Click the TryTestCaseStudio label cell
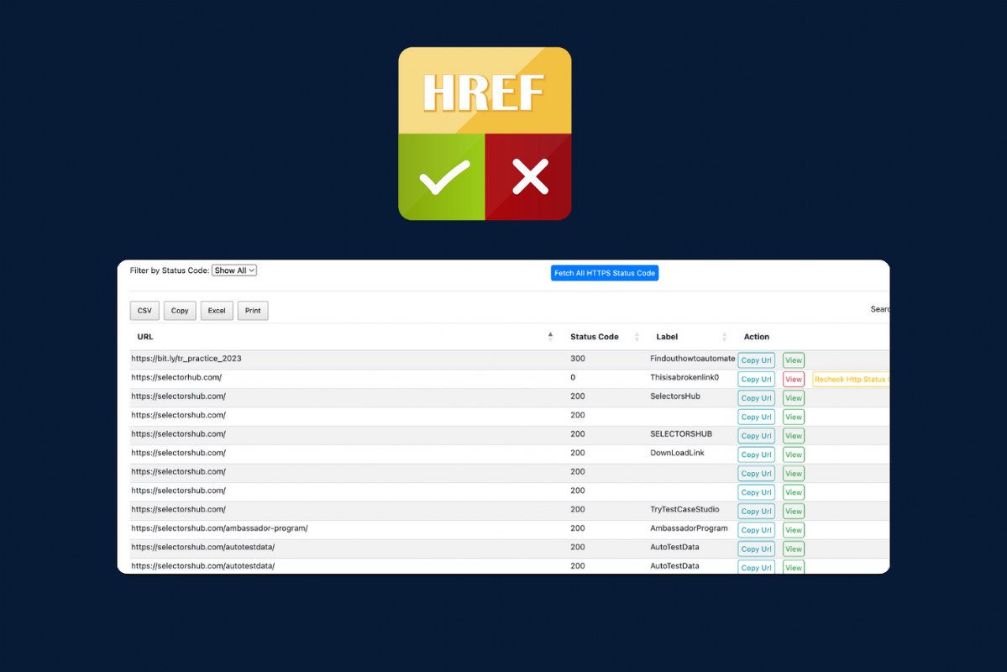This screenshot has width=1007, height=672. 684,510
